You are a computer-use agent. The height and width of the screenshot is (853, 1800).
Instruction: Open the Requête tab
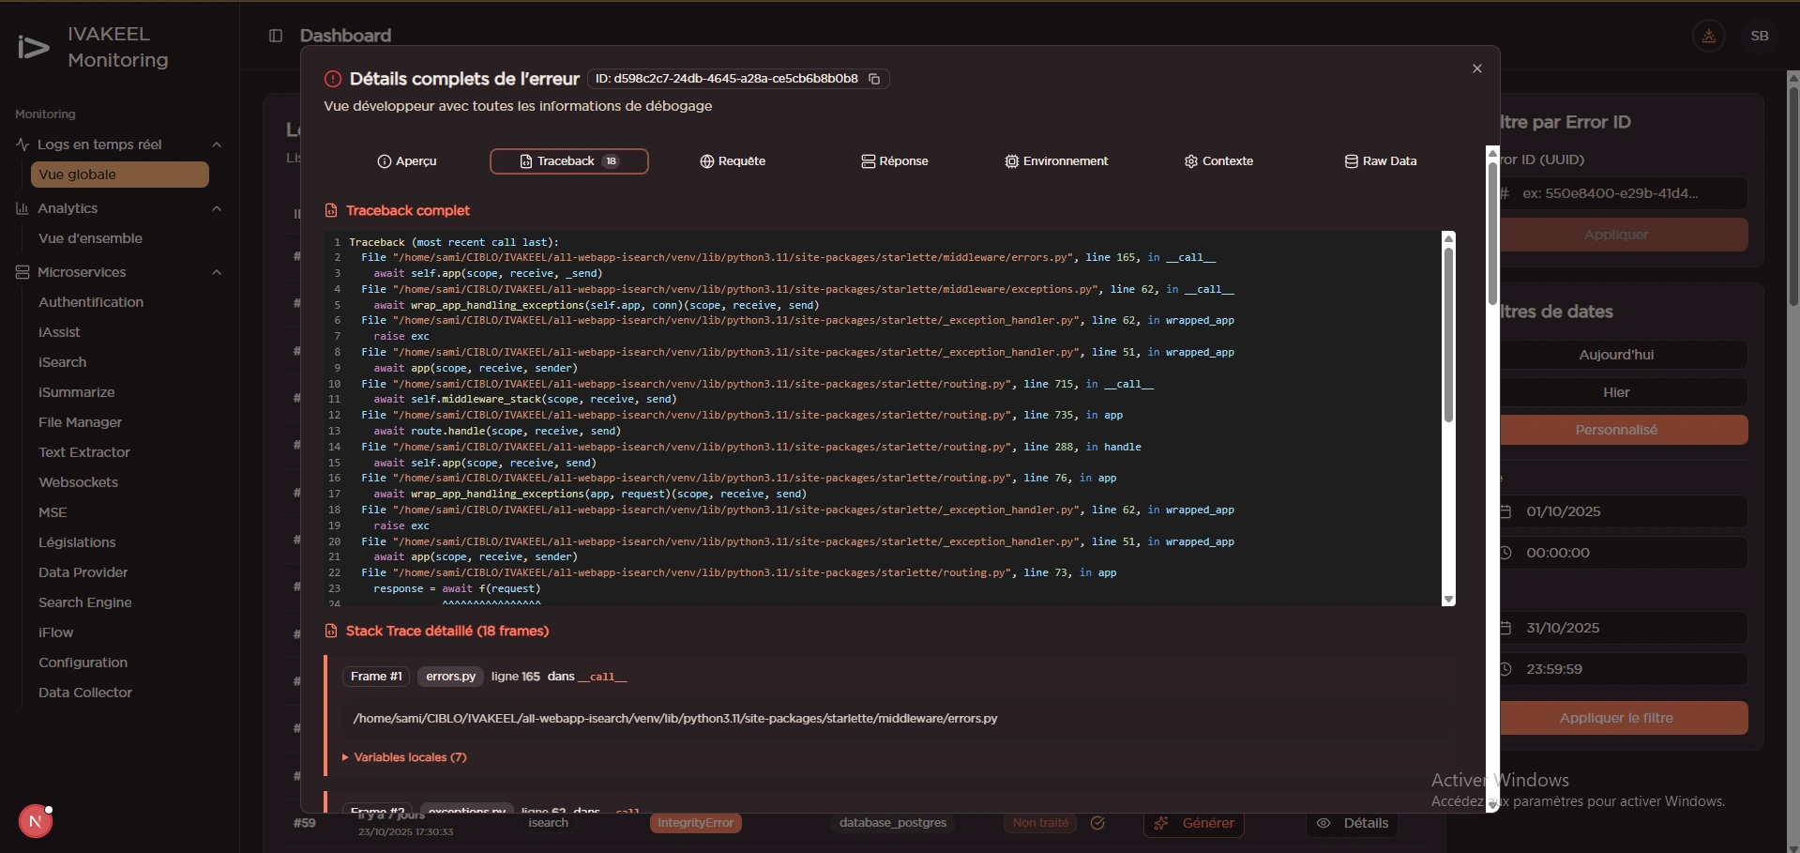click(x=733, y=161)
